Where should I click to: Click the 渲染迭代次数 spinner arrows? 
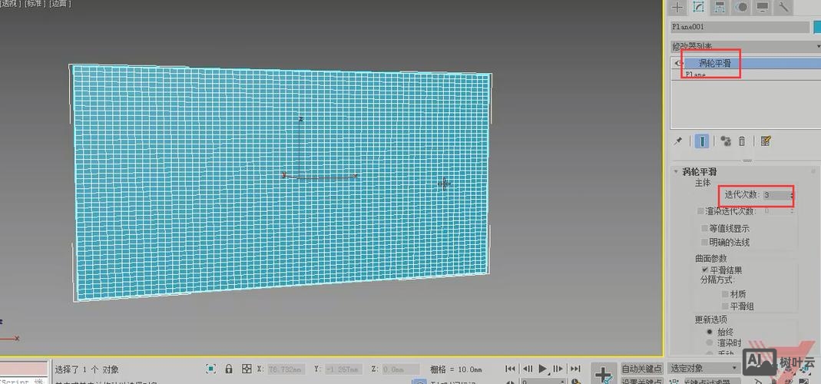(792, 211)
